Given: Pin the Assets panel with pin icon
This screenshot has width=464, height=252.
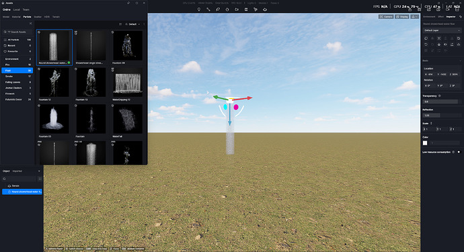Looking at the screenshot, I should [x=128, y=3].
